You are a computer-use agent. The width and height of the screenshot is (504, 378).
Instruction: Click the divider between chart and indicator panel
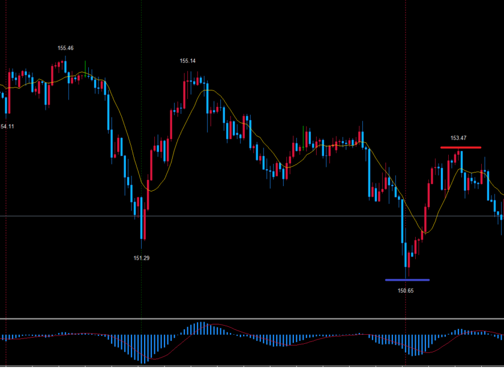[252, 319]
